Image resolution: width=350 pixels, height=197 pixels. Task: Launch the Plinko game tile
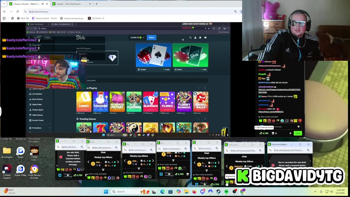[x=167, y=102]
